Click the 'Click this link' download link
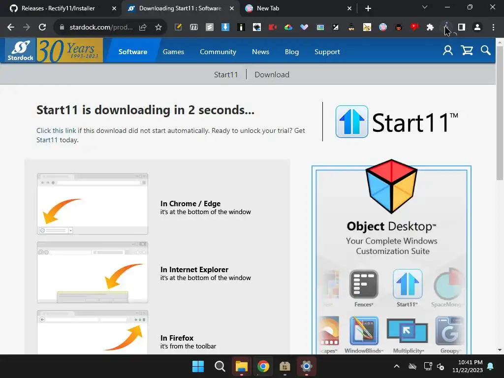The width and height of the screenshot is (504, 378). tap(56, 130)
